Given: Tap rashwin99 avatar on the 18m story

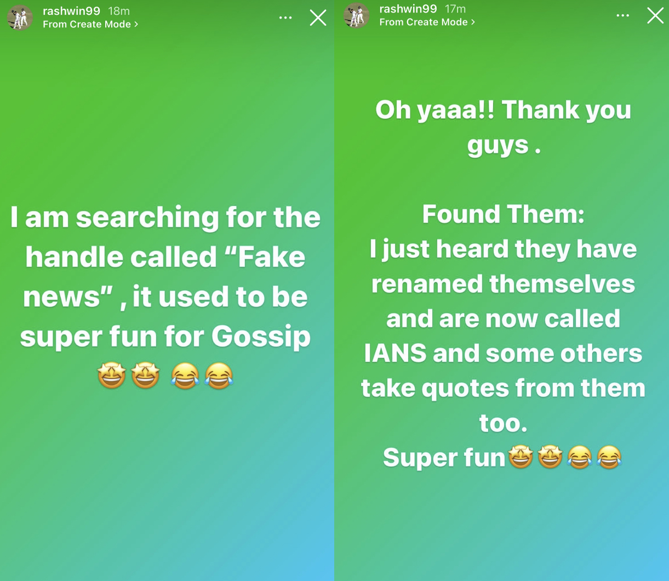Looking at the screenshot, I should pos(20,18).
